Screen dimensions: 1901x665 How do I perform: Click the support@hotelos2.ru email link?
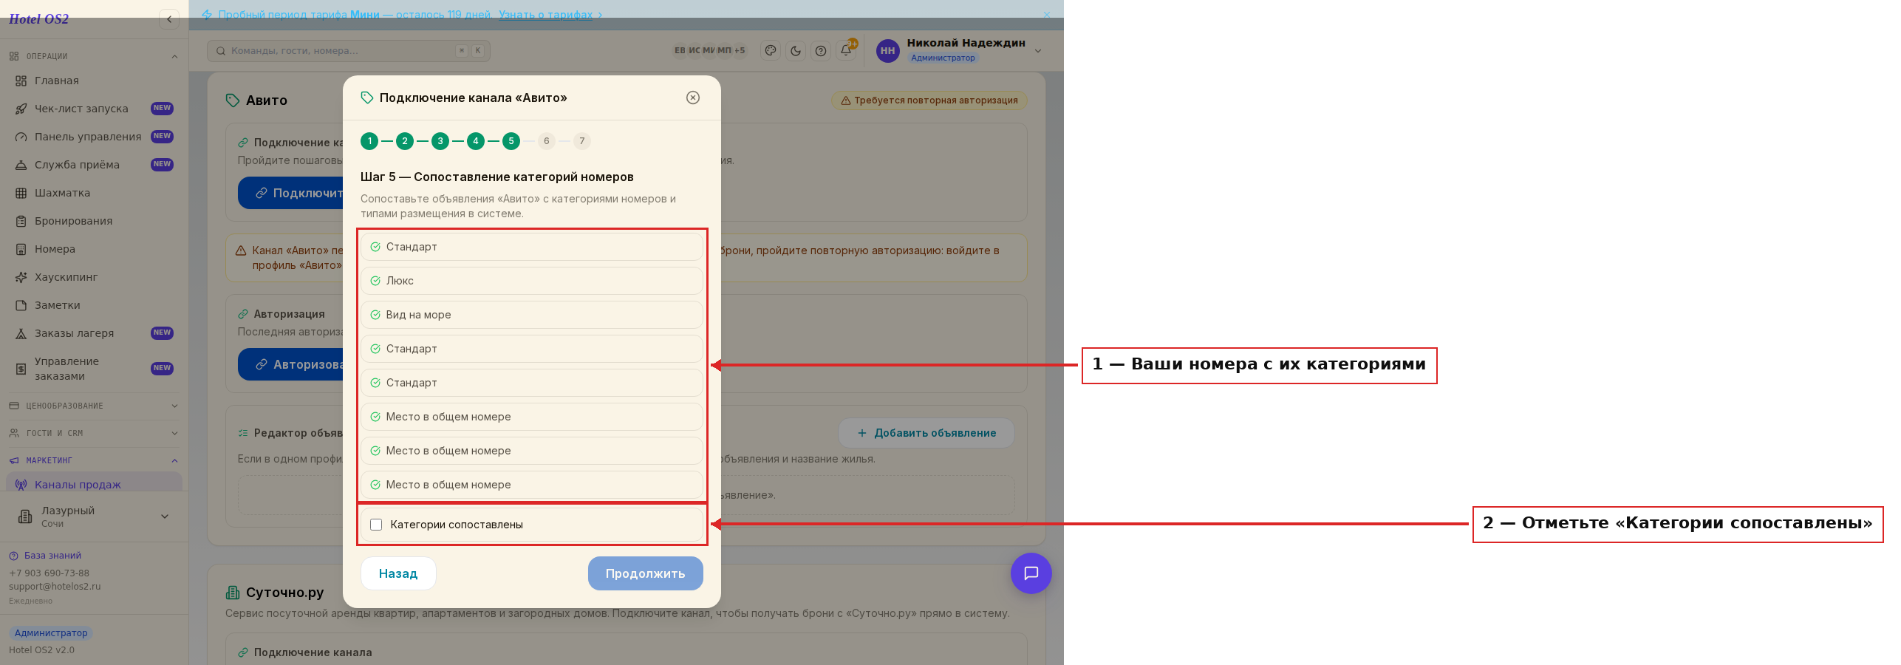[55, 587]
